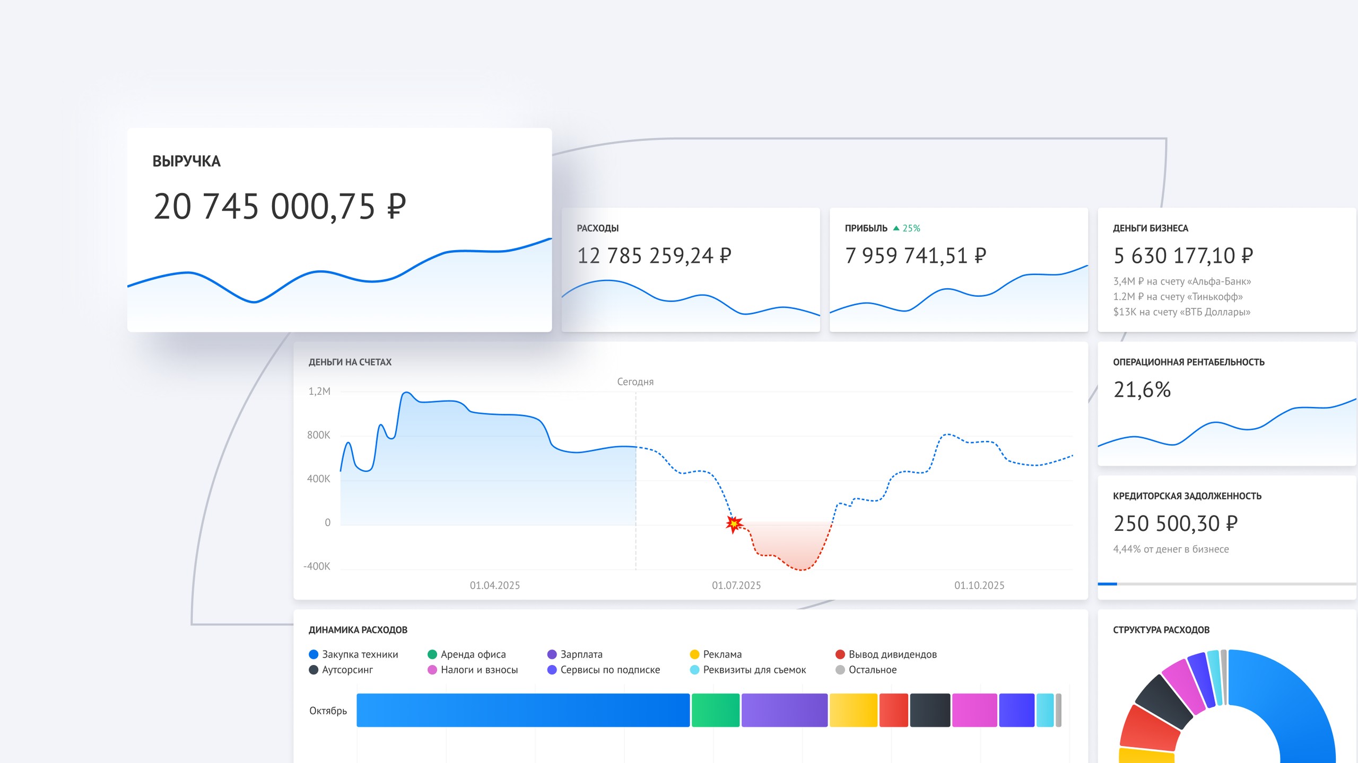Select the Зарплата legend label
1358x763 pixels.
click(581, 655)
